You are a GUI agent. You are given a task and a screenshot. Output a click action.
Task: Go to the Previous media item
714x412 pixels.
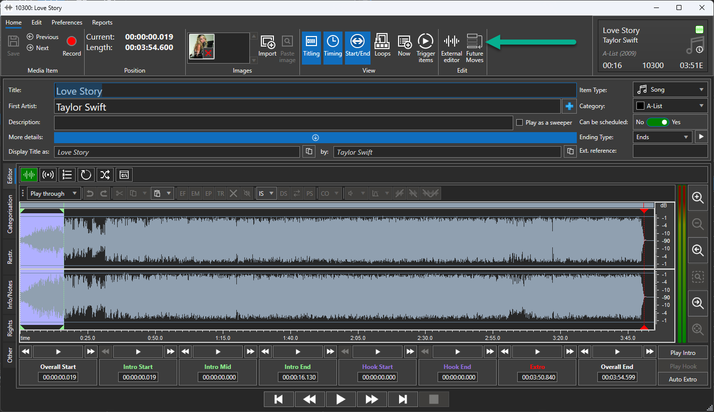43,37
